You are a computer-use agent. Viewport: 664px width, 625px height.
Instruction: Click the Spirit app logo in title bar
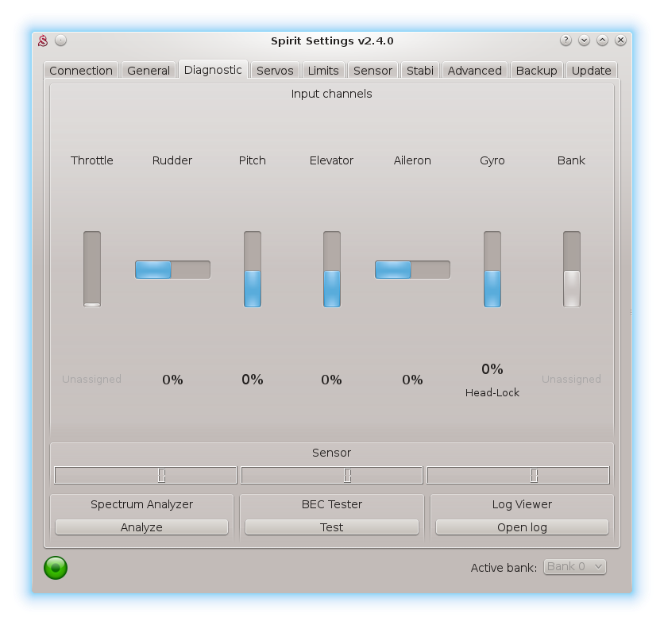(x=44, y=41)
